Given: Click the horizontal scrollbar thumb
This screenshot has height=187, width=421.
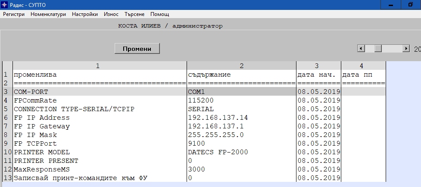Looking at the screenshot, I should tap(378, 49).
